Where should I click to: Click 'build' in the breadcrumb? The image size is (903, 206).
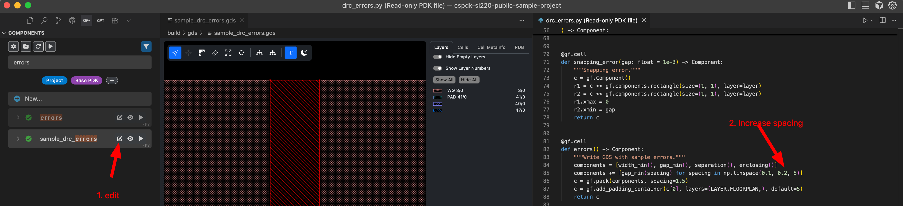coord(174,33)
